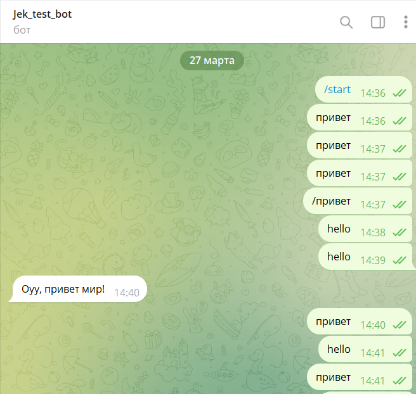This screenshot has height=394, width=416.
Task: Click read checkmarks on привет 14:41 message
Action: click(400, 381)
